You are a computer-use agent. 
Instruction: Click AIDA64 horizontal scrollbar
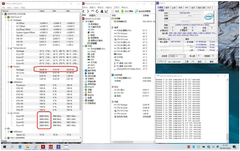point(133,142)
